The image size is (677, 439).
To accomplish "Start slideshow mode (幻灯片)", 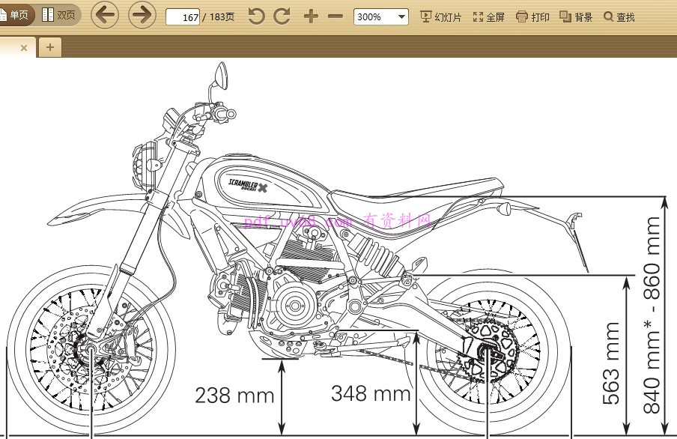I will (x=440, y=16).
